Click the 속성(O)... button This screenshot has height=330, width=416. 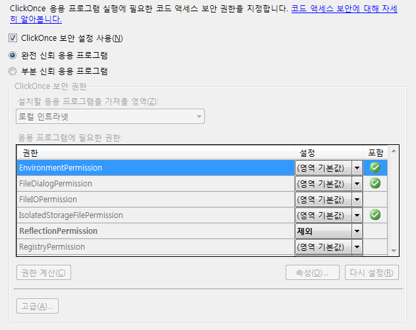point(313,273)
